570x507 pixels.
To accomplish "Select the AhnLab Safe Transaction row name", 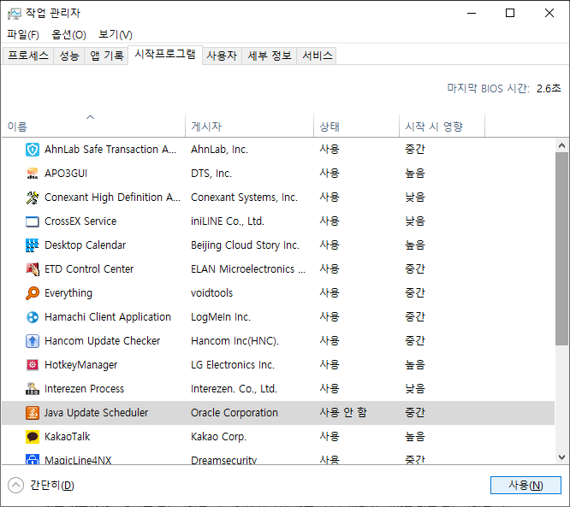I will pos(110,150).
